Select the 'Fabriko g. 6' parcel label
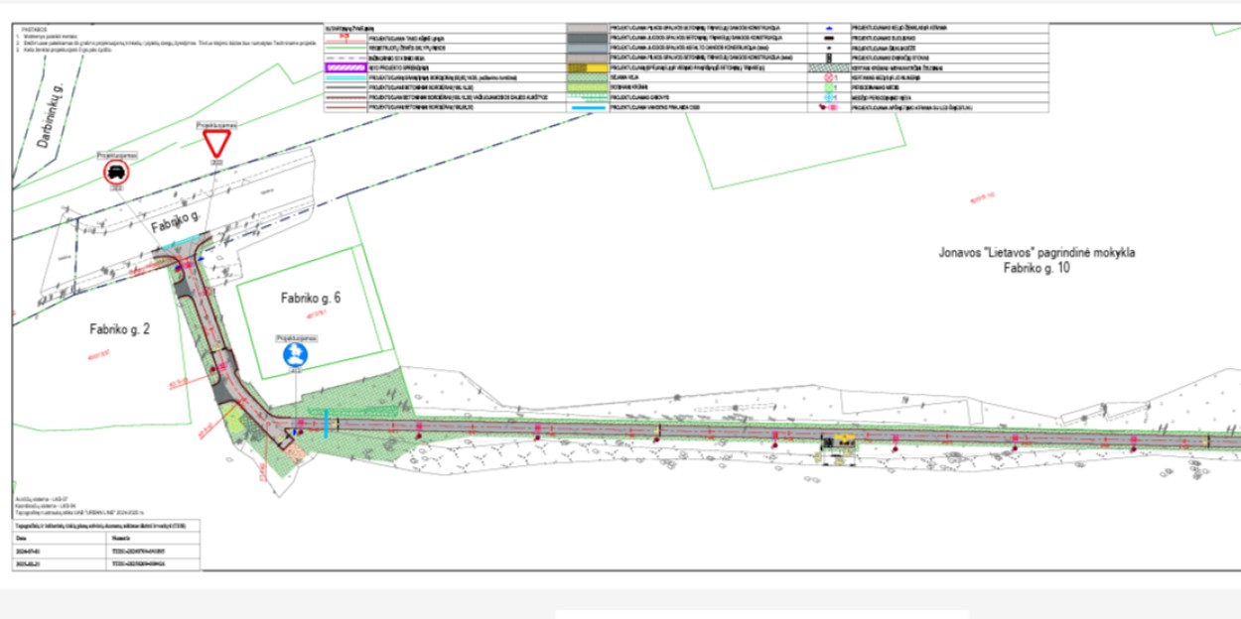 point(311,298)
